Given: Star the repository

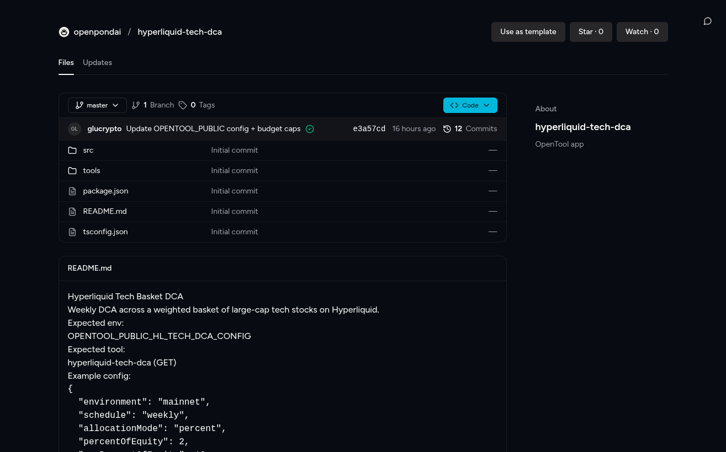Looking at the screenshot, I should (x=591, y=32).
